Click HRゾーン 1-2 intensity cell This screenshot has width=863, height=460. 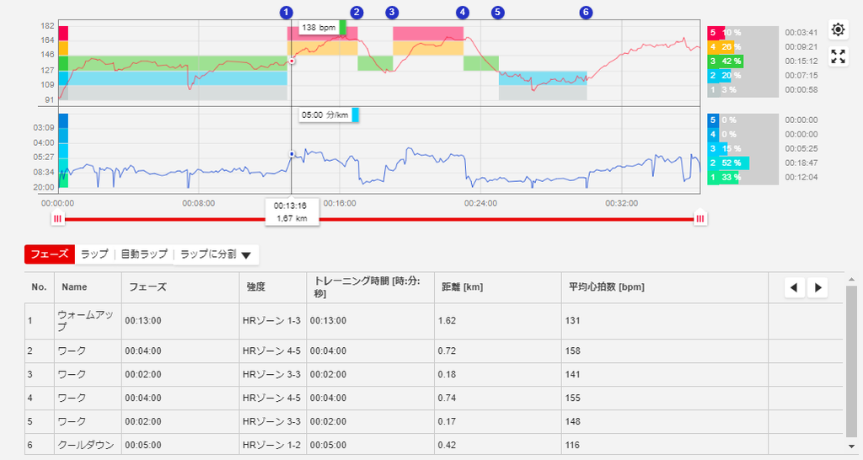point(271,445)
